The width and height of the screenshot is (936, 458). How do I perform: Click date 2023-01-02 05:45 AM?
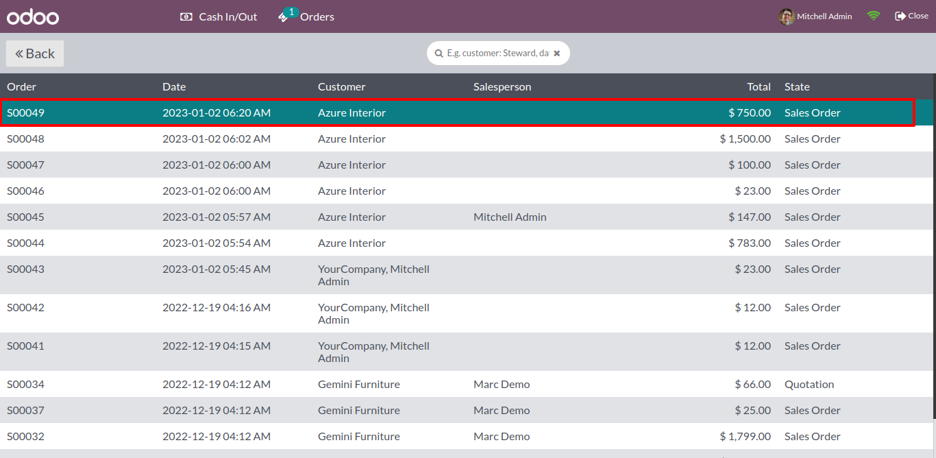tap(217, 269)
